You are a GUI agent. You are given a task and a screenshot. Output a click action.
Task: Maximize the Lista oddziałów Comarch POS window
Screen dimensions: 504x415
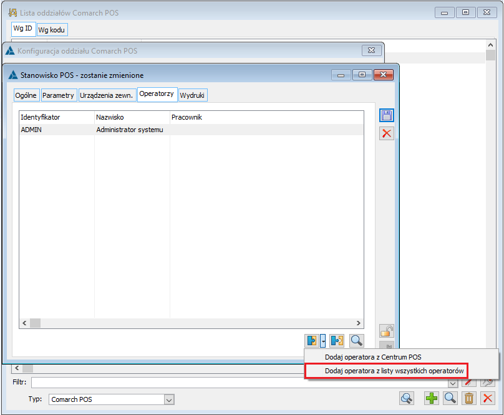(x=466, y=12)
